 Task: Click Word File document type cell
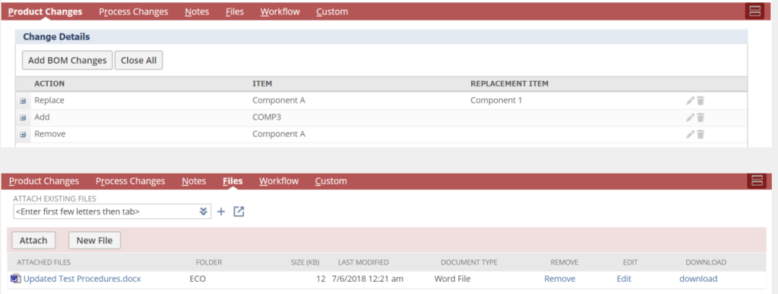click(x=452, y=279)
